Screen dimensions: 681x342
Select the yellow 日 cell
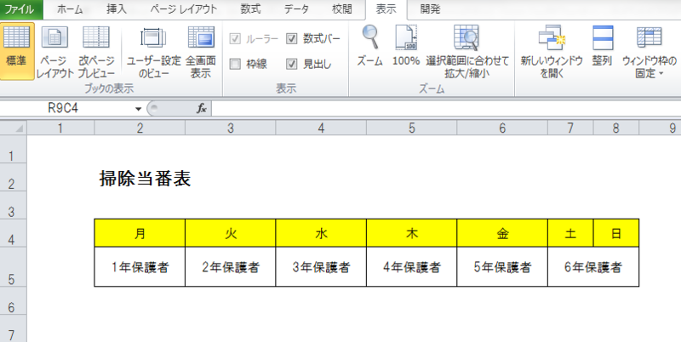pos(615,233)
